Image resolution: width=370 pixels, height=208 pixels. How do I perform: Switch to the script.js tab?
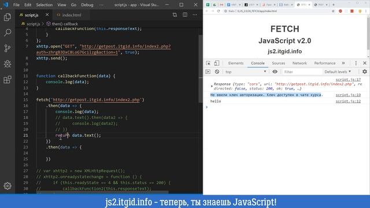pos(32,15)
